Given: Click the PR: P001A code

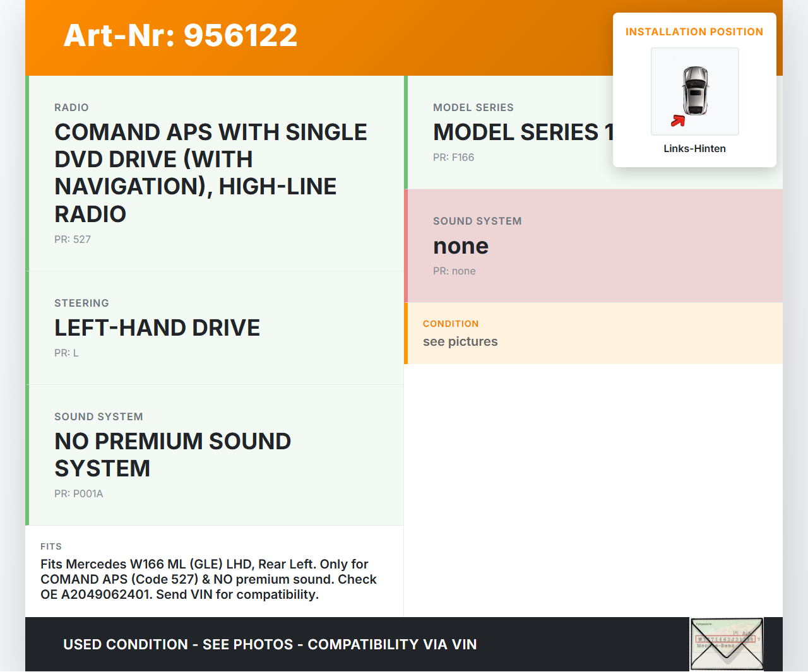Looking at the screenshot, I should click(78, 494).
